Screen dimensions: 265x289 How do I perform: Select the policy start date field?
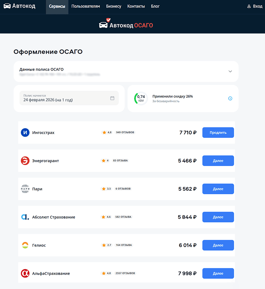coord(69,98)
